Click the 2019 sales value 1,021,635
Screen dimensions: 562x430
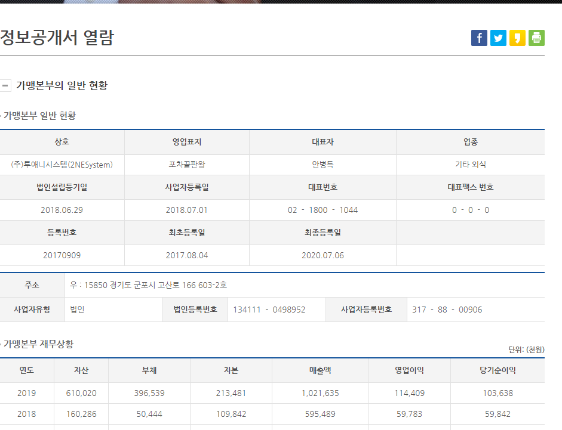(x=320, y=393)
